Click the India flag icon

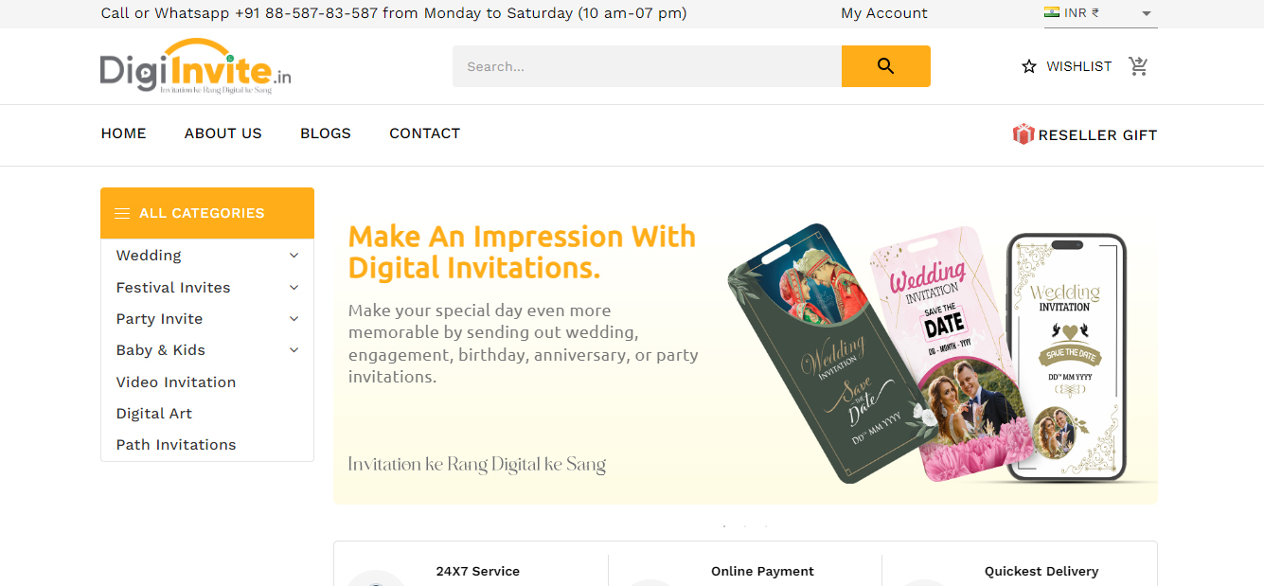pyautogui.click(x=1052, y=13)
